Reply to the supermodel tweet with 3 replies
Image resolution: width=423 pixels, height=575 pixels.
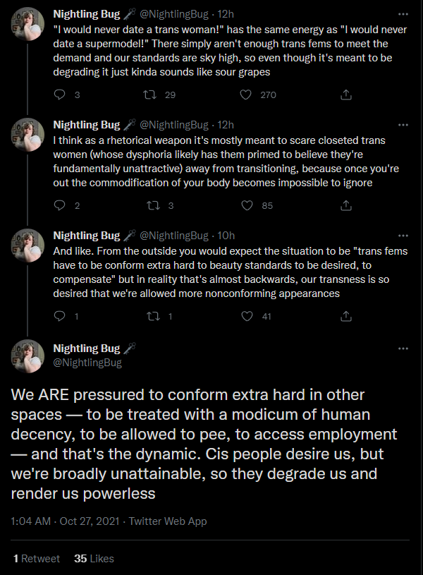(59, 95)
